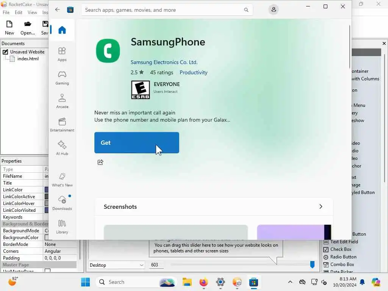Click the 603 width input field
Image resolution: width=388 pixels, height=291 pixels.
coord(156,265)
